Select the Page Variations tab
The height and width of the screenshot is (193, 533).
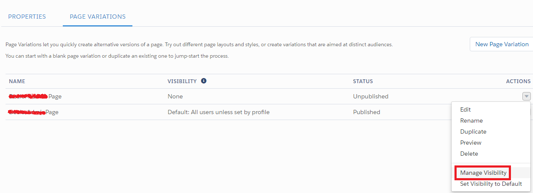(98, 17)
